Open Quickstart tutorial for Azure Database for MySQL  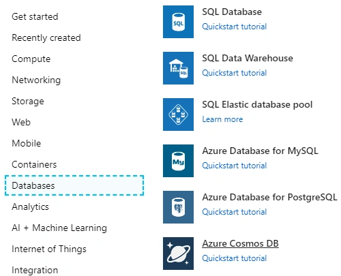tap(235, 166)
